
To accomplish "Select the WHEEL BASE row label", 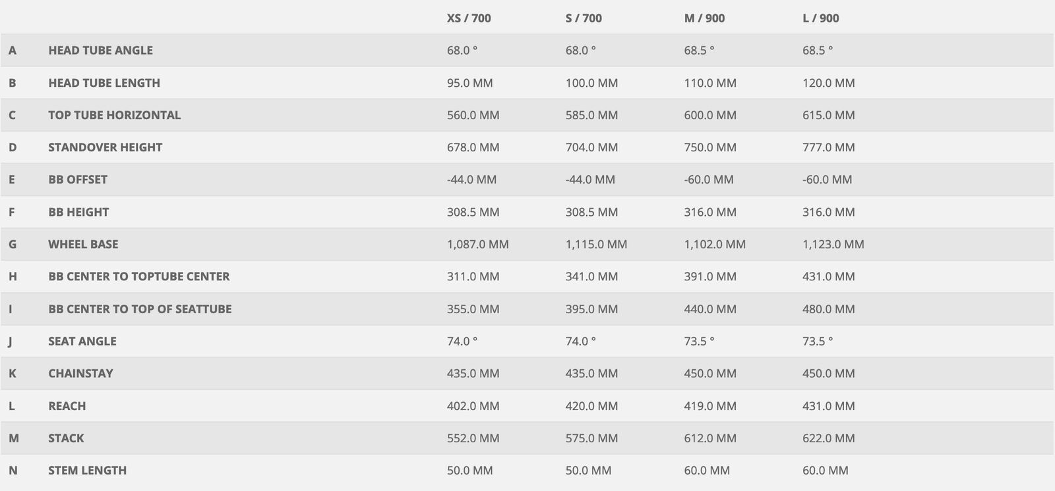I will [83, 244].
